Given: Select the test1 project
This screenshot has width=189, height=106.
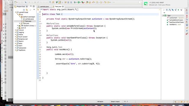Looking at the screenshot, I should (x=20, y=46).
